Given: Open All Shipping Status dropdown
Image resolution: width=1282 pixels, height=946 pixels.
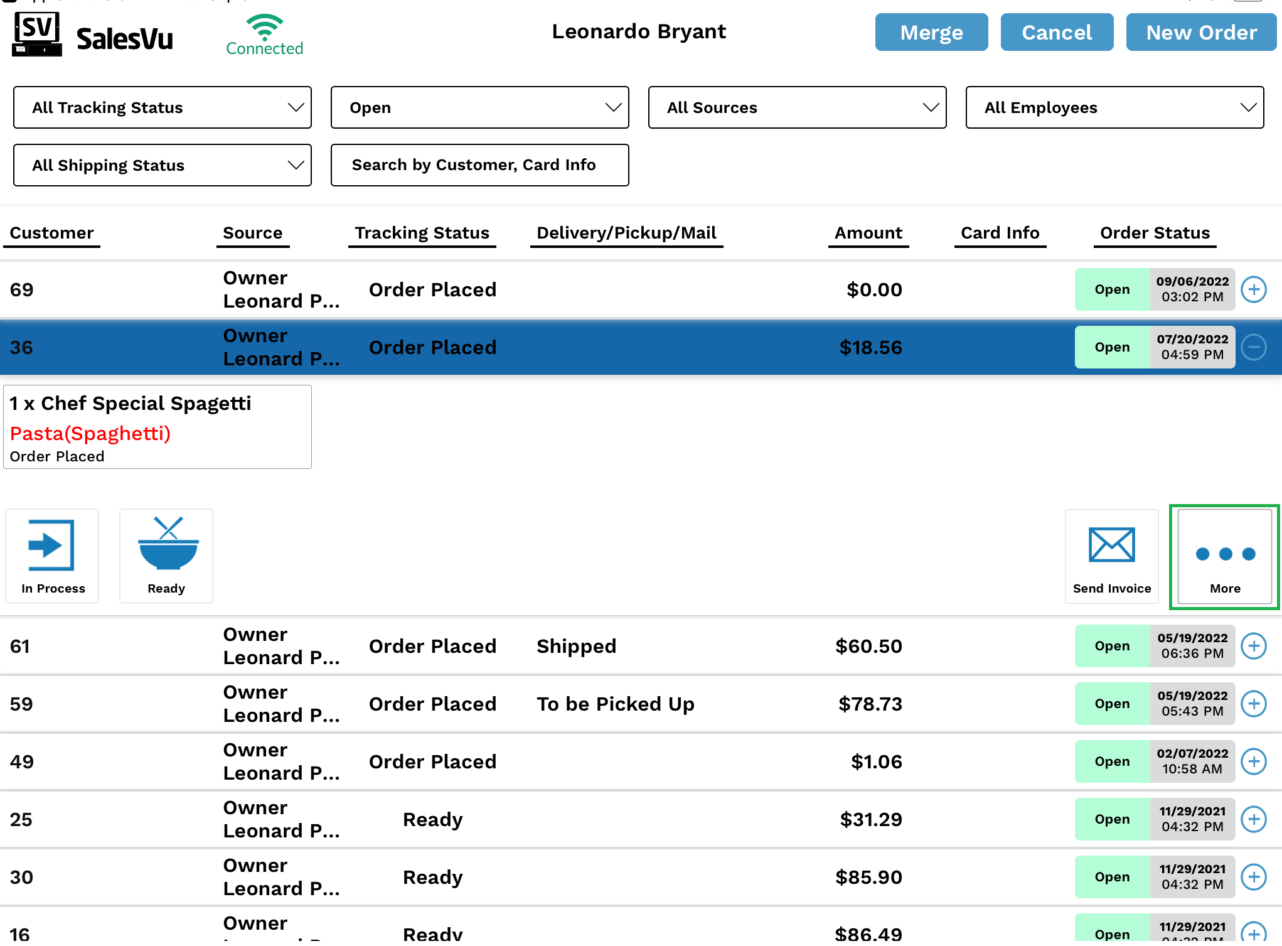Looking at the screenshot, I should pyautogui.click(x=163, y=165).
